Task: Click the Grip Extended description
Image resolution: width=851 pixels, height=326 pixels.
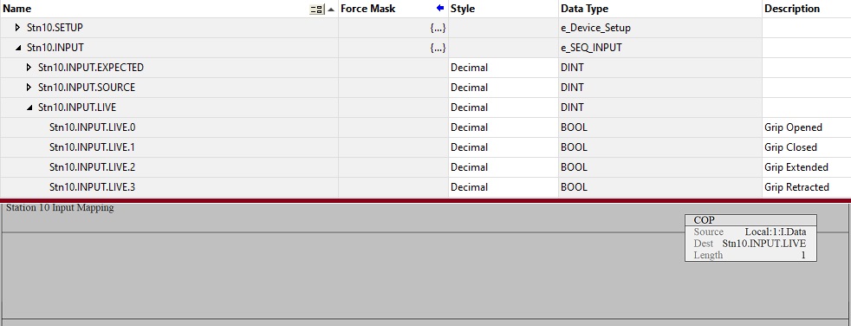Action: pyautogui.click(x=796, y=167)
